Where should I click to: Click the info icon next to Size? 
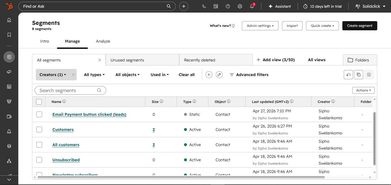coord(161,102)
